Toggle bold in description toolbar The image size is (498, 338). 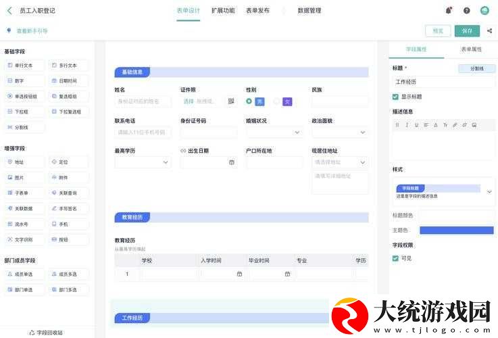pos(397,125)
